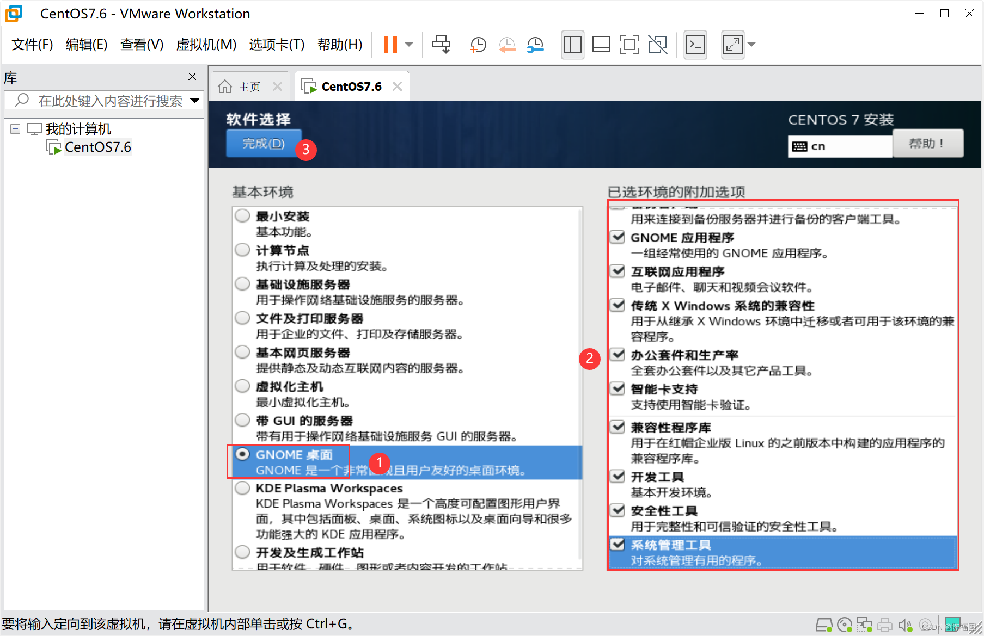Screen dimensions: 984x636
Task: Open the console view icon
Action: coord(695,45)
